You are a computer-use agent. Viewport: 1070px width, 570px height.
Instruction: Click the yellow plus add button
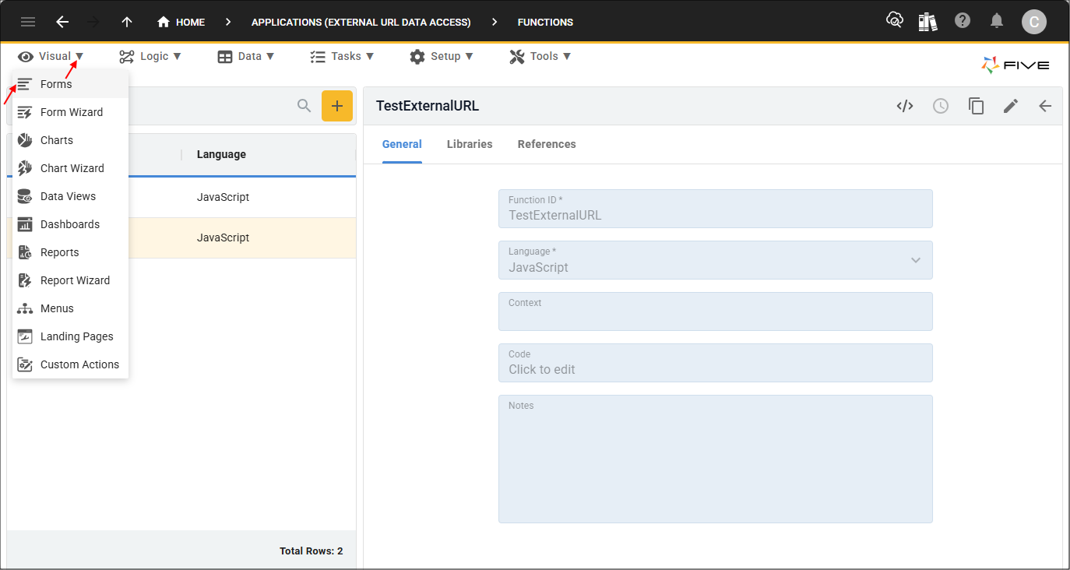pyautogui.click(x=336, y=106)
